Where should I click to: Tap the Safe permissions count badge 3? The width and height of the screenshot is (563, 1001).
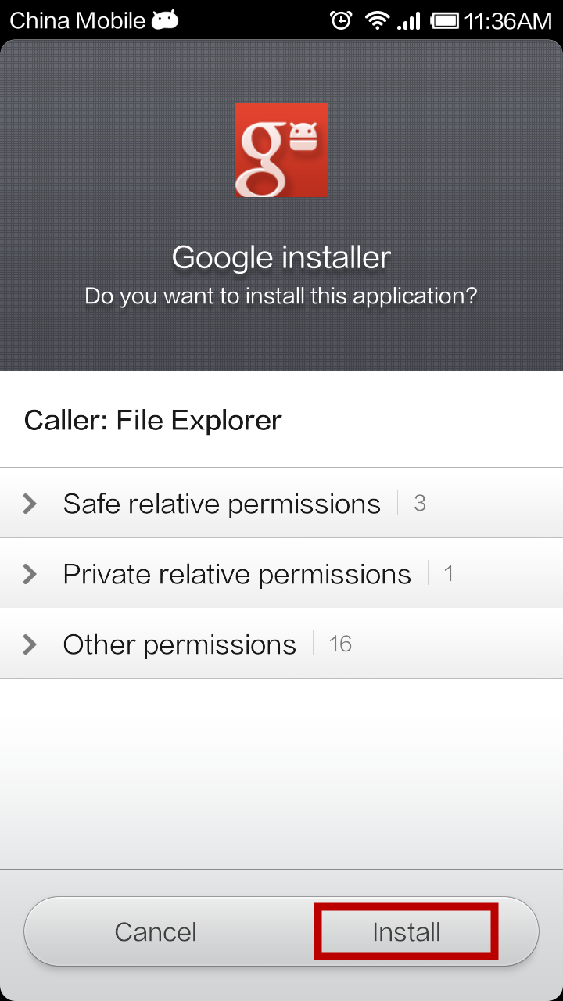(420, 503)
